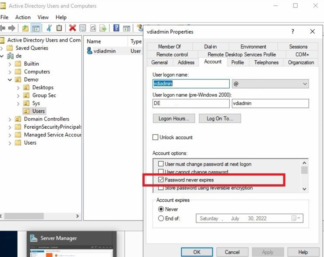The width and height of the screenshot is (324, 257).
Task: Switch to the Member Of tab
Action: pos(169,47)
